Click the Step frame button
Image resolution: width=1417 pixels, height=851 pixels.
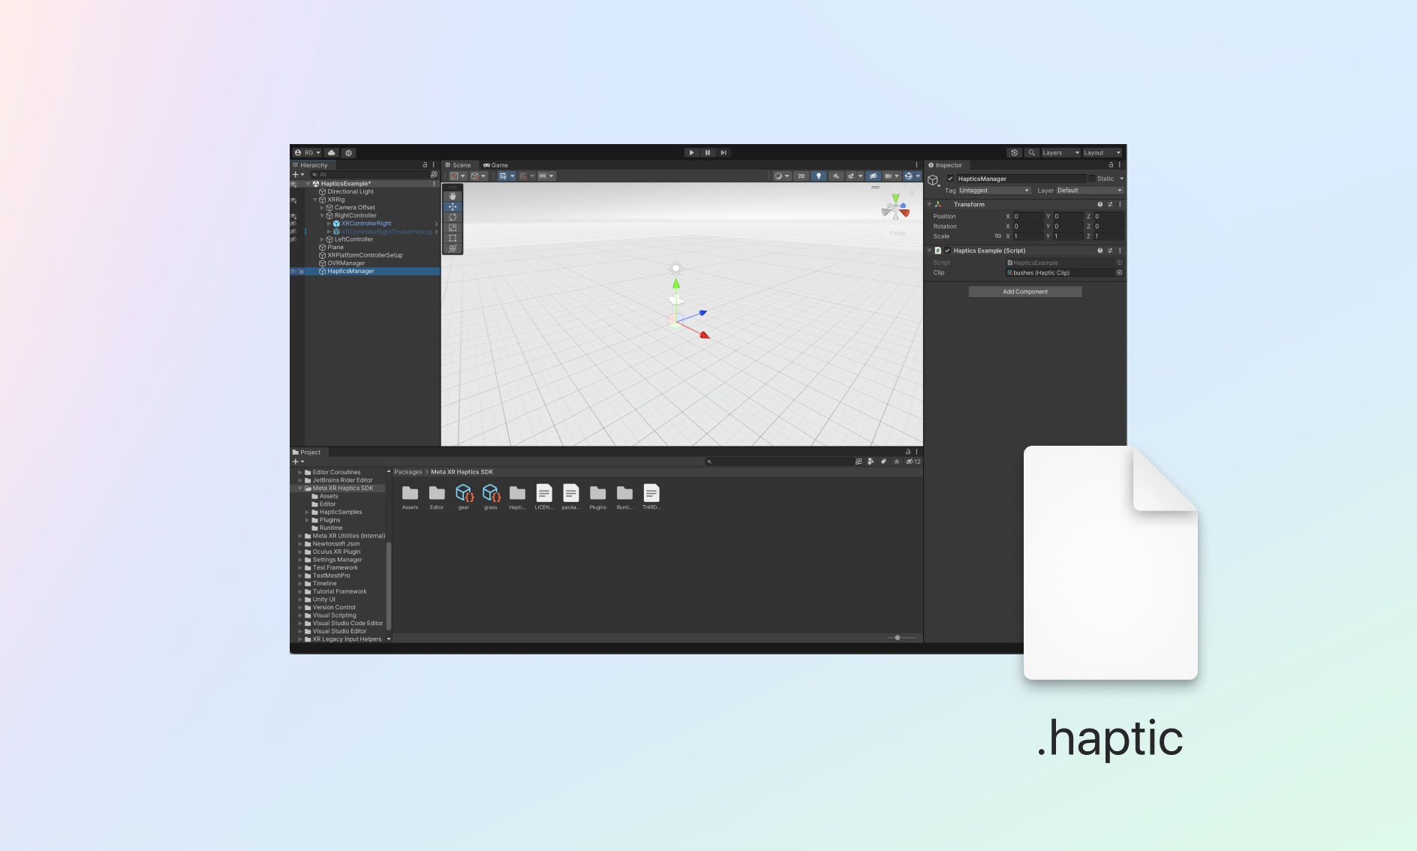click(x=724, y=152)
